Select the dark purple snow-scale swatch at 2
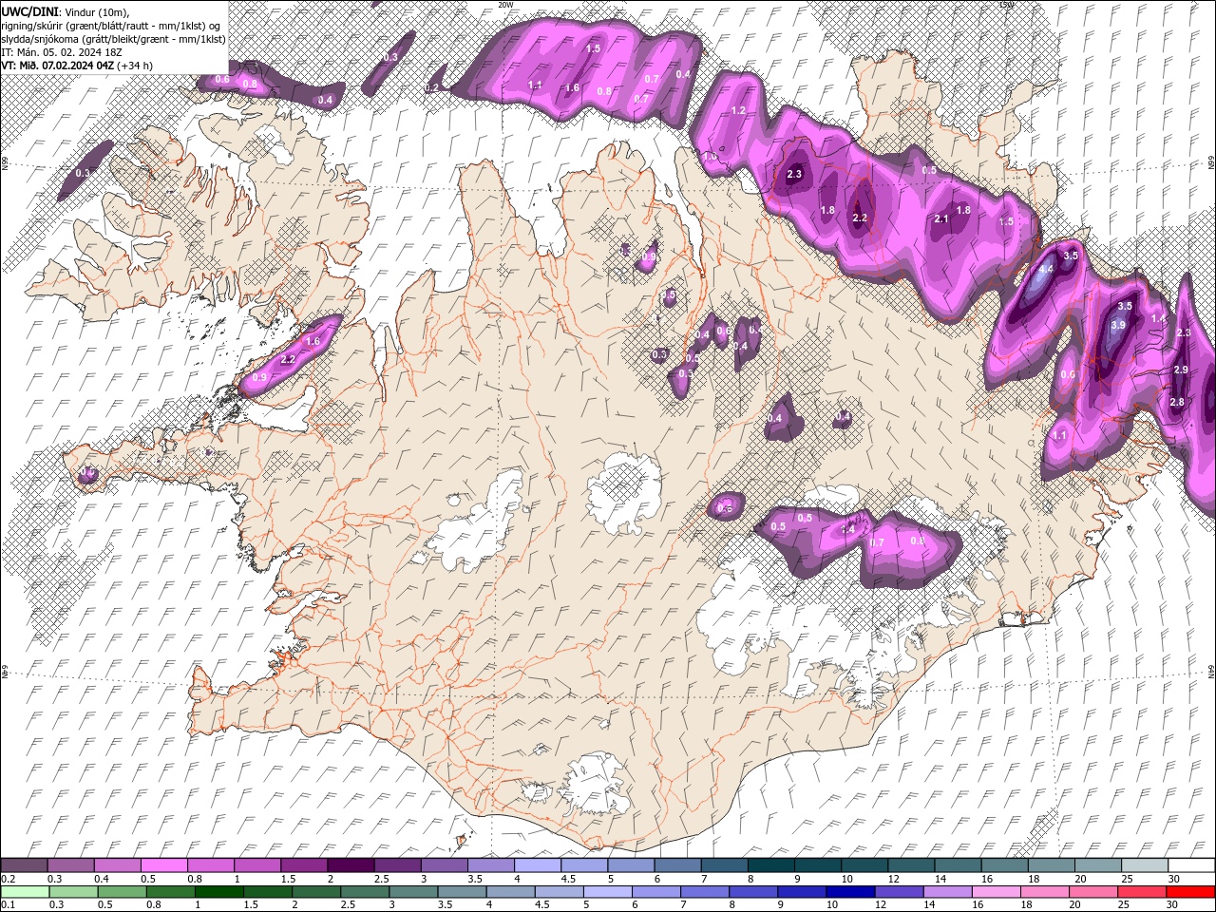The width and height of the screenshot is (1216, 912). click(351, 865)
